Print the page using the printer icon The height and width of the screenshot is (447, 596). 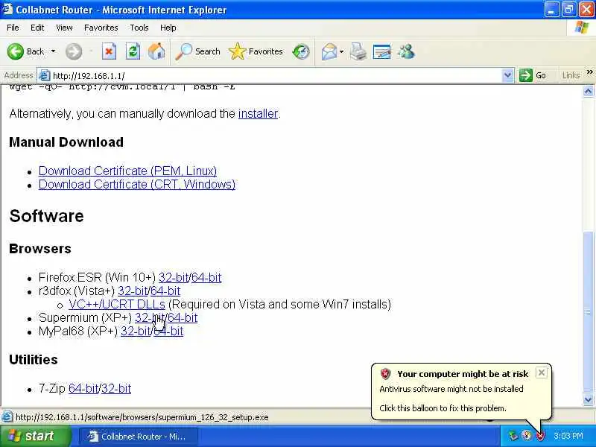[358, 51]
